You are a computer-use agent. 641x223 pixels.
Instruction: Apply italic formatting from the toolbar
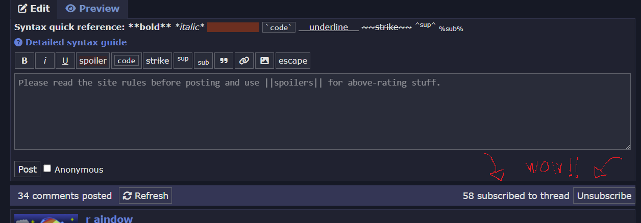point(45,61)
